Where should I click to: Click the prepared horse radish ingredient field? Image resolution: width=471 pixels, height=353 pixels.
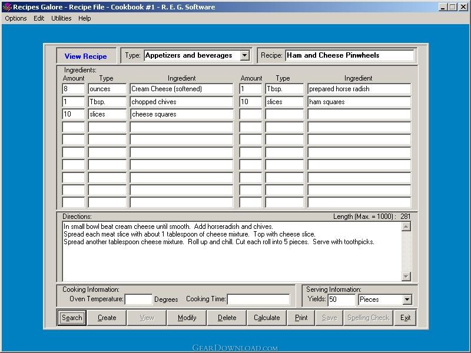[x=359, y=89]
